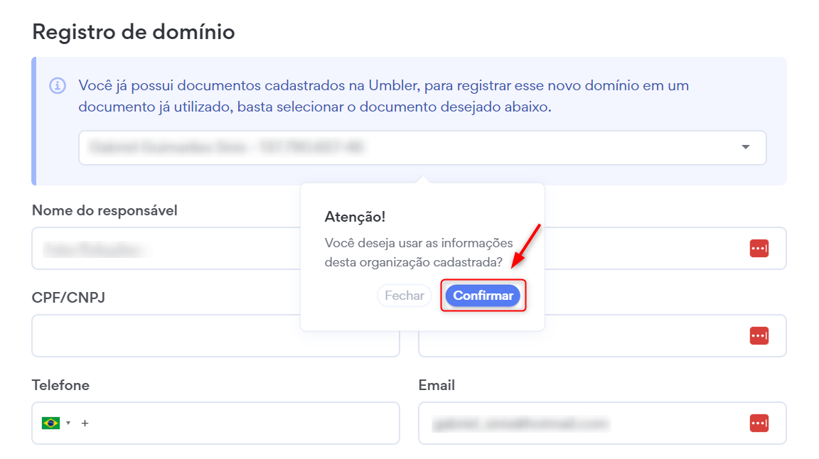Click the Email field label
The height and width of the screenshot is (459, 819).
437,385
